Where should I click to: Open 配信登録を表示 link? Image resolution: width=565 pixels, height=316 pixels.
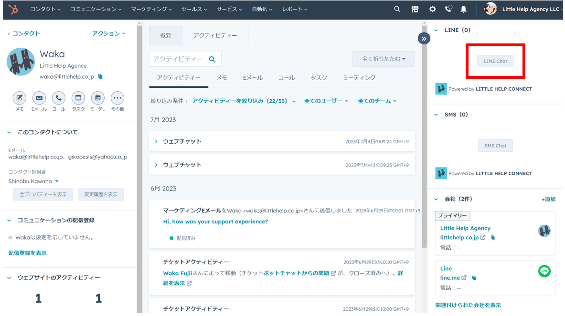27,253
